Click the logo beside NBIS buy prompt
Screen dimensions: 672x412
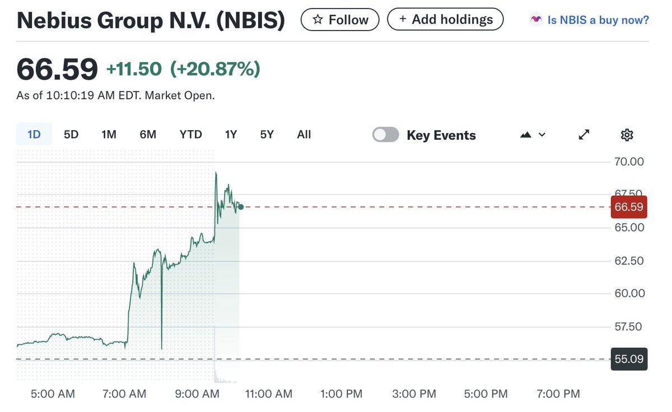(536, 20)
